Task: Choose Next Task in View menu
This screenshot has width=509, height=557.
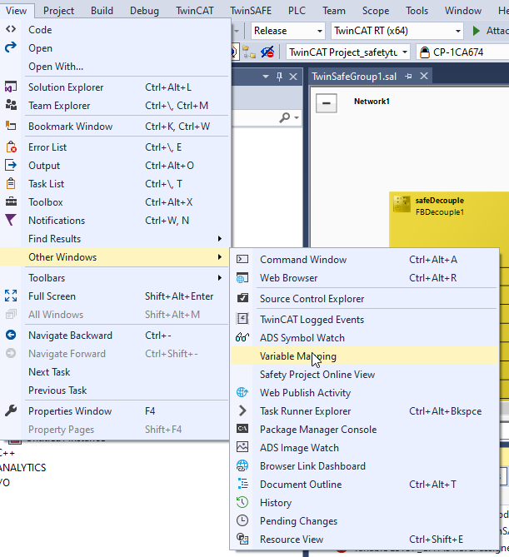Action: pos(49,372)
